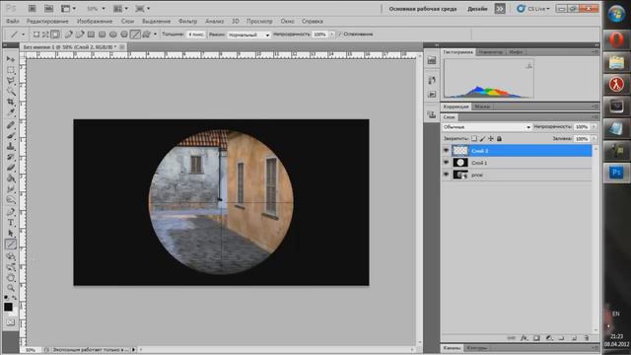Image resolution: width=631 pixels, height=355 pixels.
Task: Add a layer mask
Action: point(536,338)
